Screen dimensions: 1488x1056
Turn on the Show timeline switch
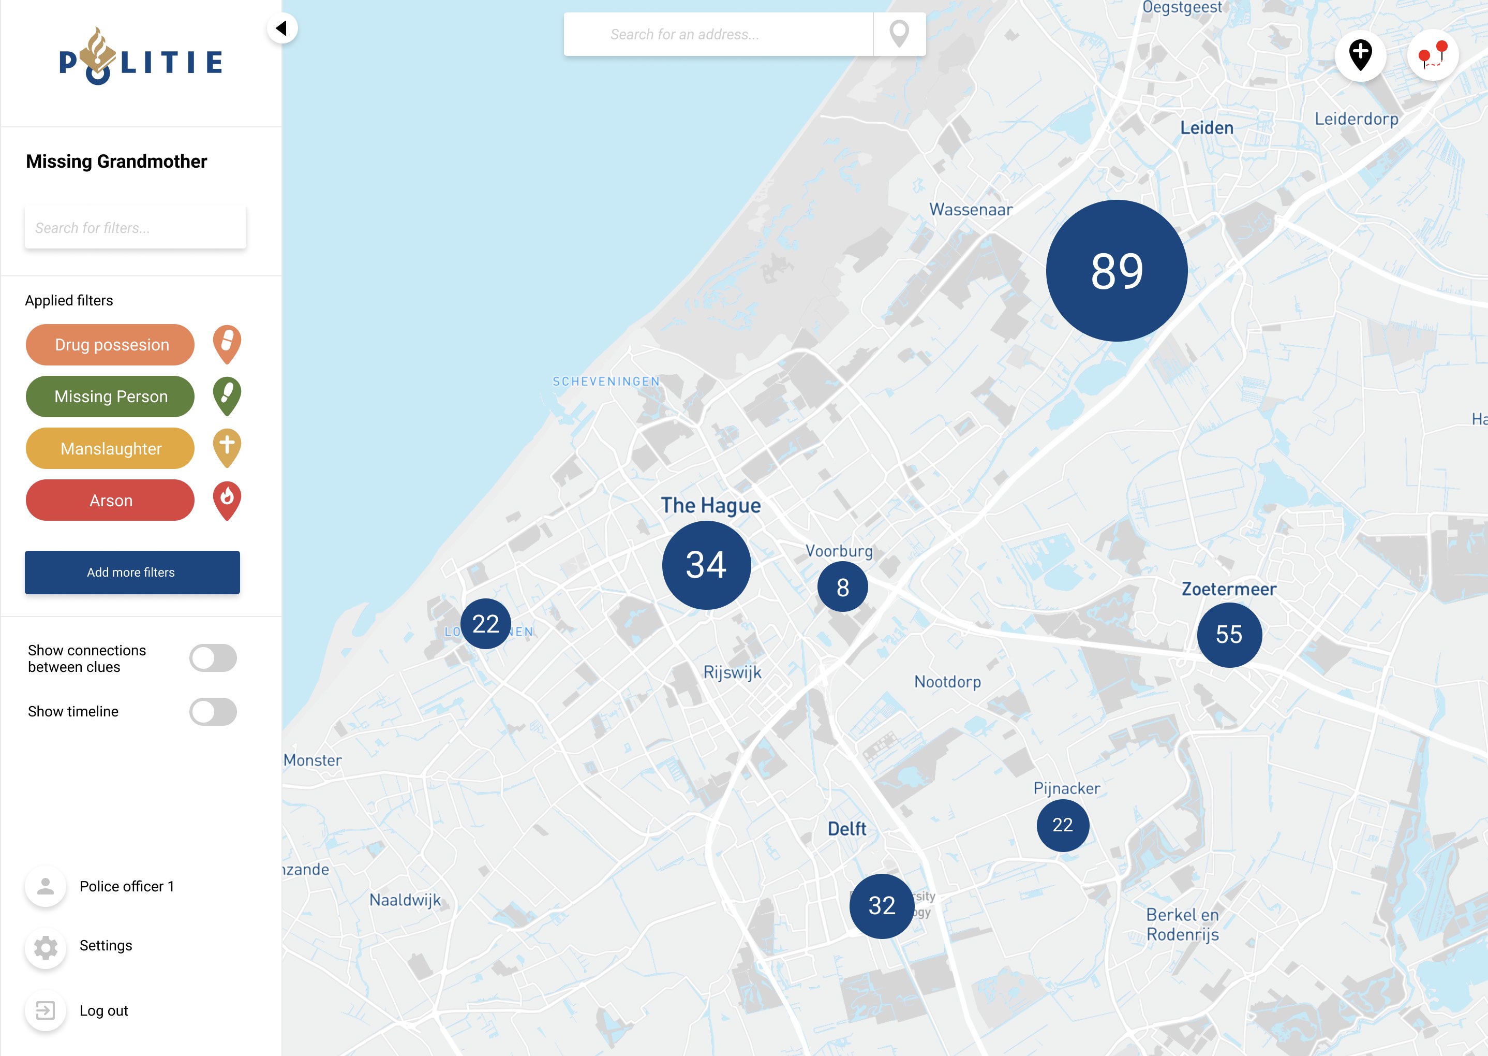213,711
